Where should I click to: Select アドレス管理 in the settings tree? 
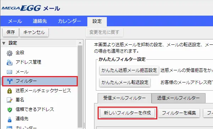(x=28, y=62)
